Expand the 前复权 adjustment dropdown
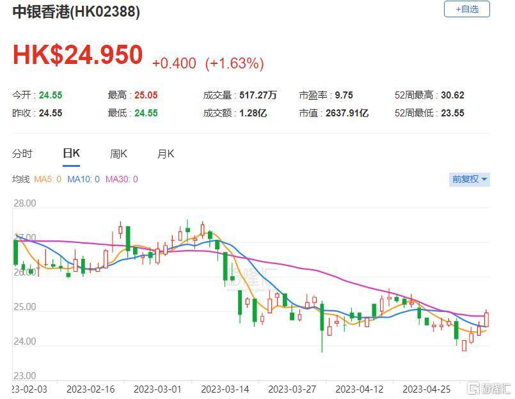The image size is (515, 399). click(x=470, y=179)
